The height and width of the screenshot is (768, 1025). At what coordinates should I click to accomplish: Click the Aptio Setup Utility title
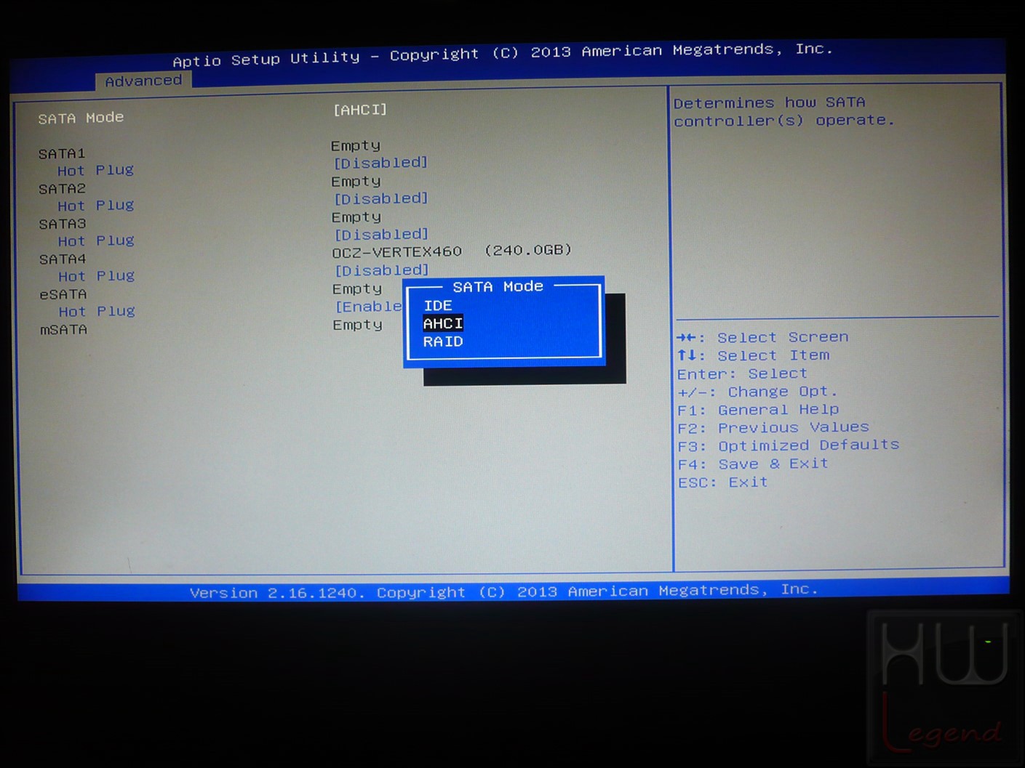[503, 54]
